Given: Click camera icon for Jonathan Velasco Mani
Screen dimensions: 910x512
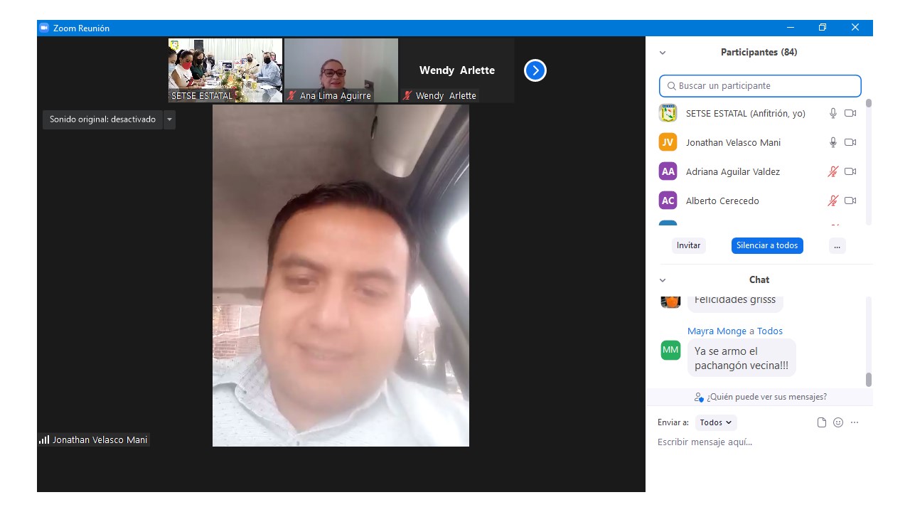Looking at the screenshot, I should pos(850,142).
